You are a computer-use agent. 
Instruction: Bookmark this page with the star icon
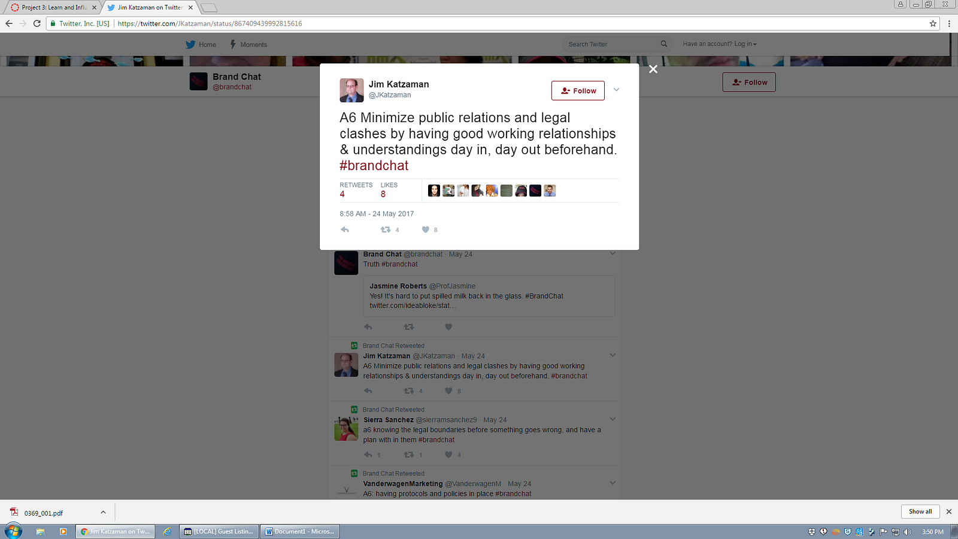(933, 23)
